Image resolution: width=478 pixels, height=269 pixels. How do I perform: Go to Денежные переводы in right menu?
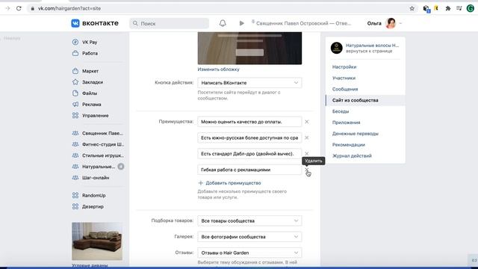pos(356,134)
